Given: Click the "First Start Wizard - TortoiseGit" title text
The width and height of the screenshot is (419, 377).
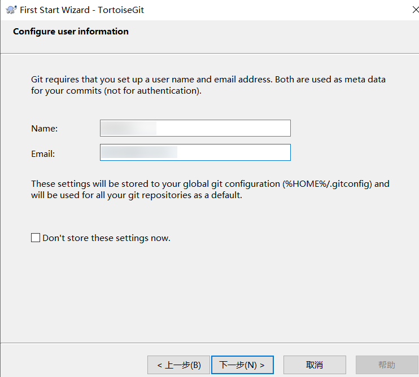Looking at the screenshot, I should click(x=82, y=10).
